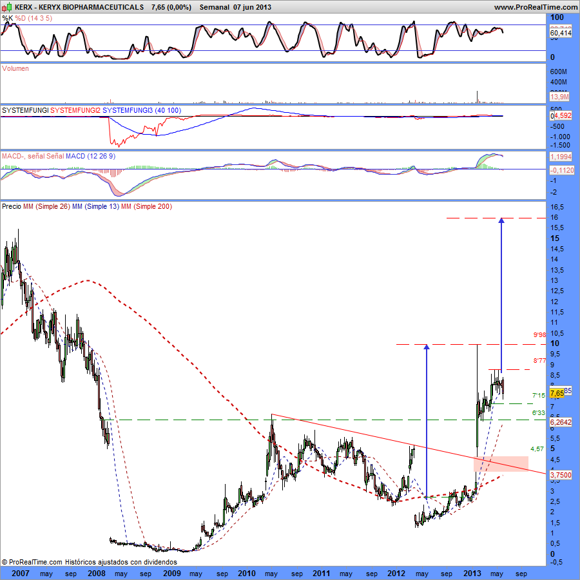Open the www.ProRealTime.com link
Viewport: 580px width, 580px height.
tap(536, 7)
